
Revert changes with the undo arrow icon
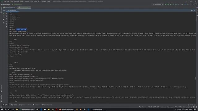point(193,5)
